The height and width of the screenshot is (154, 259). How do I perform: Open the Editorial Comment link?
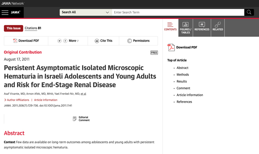(82, 119)
